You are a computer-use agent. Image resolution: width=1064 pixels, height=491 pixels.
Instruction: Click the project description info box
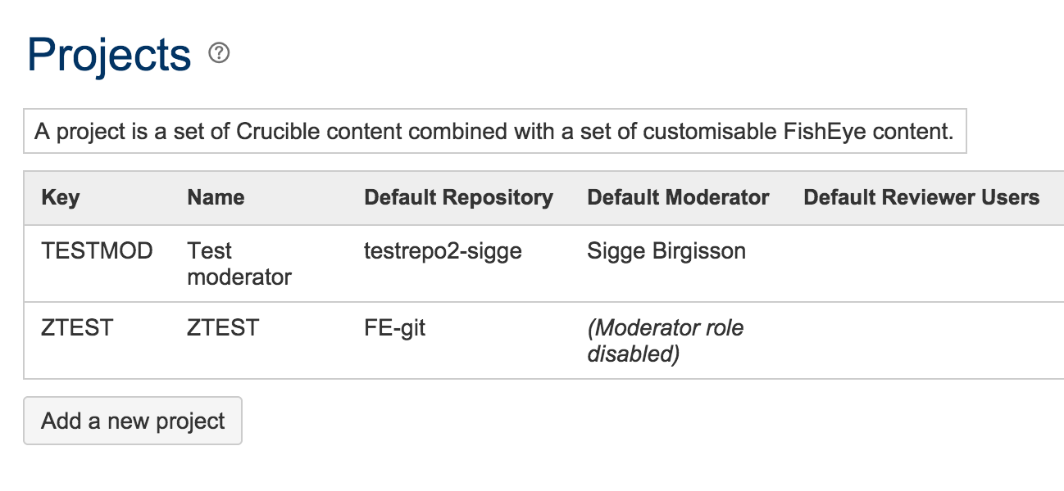(494, 131)
